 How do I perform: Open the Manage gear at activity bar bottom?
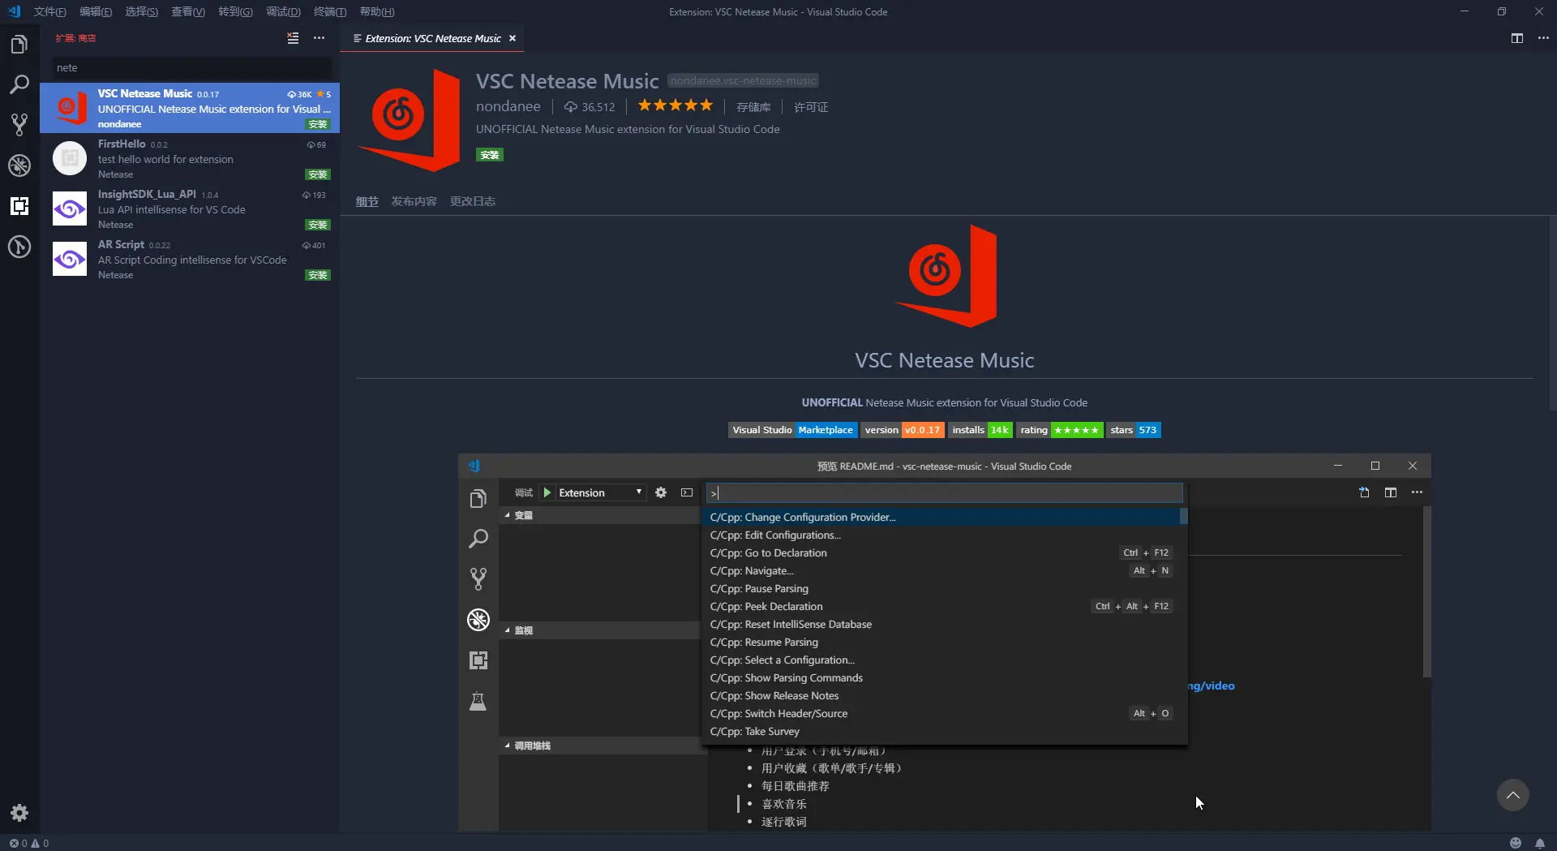point(19,813)
